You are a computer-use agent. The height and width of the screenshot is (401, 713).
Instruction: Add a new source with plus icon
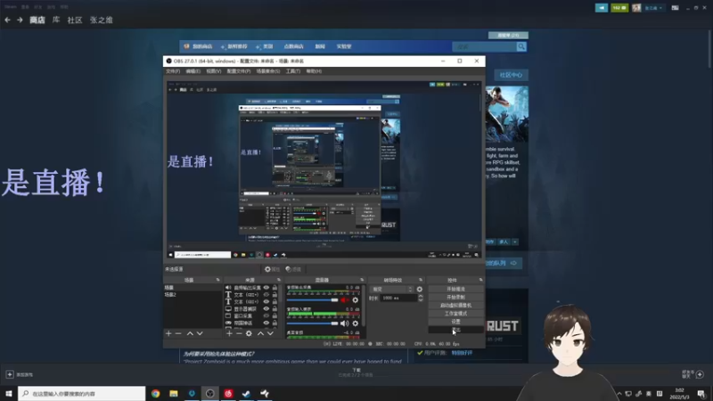[x=229, y=333]
